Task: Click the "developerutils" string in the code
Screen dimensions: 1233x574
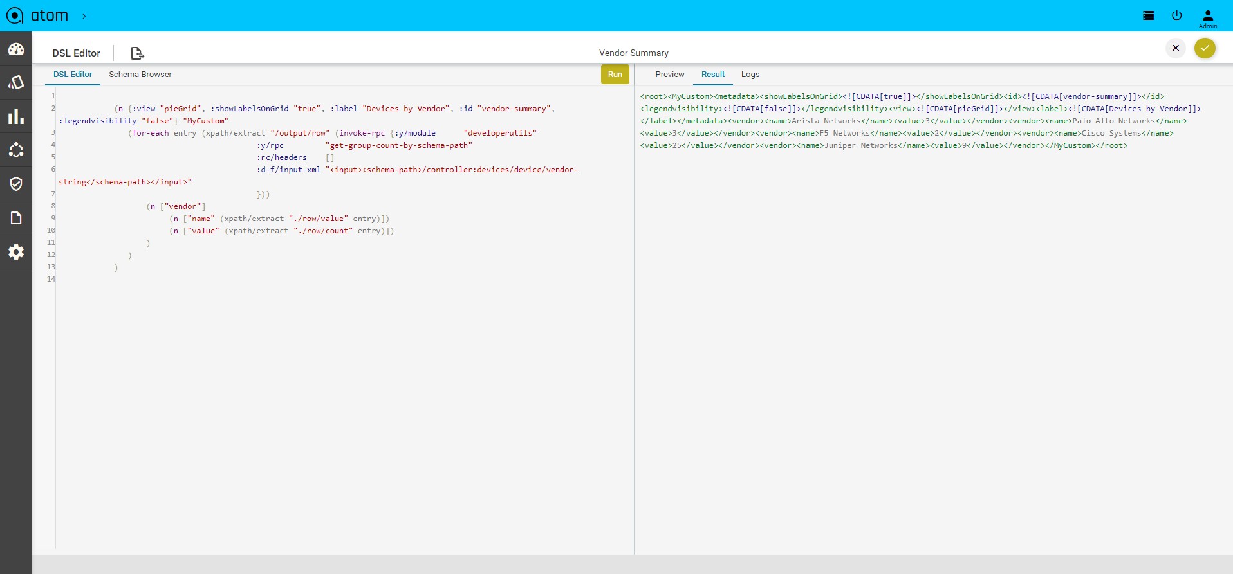Action: pyautogui.click(x=500, y=133)
